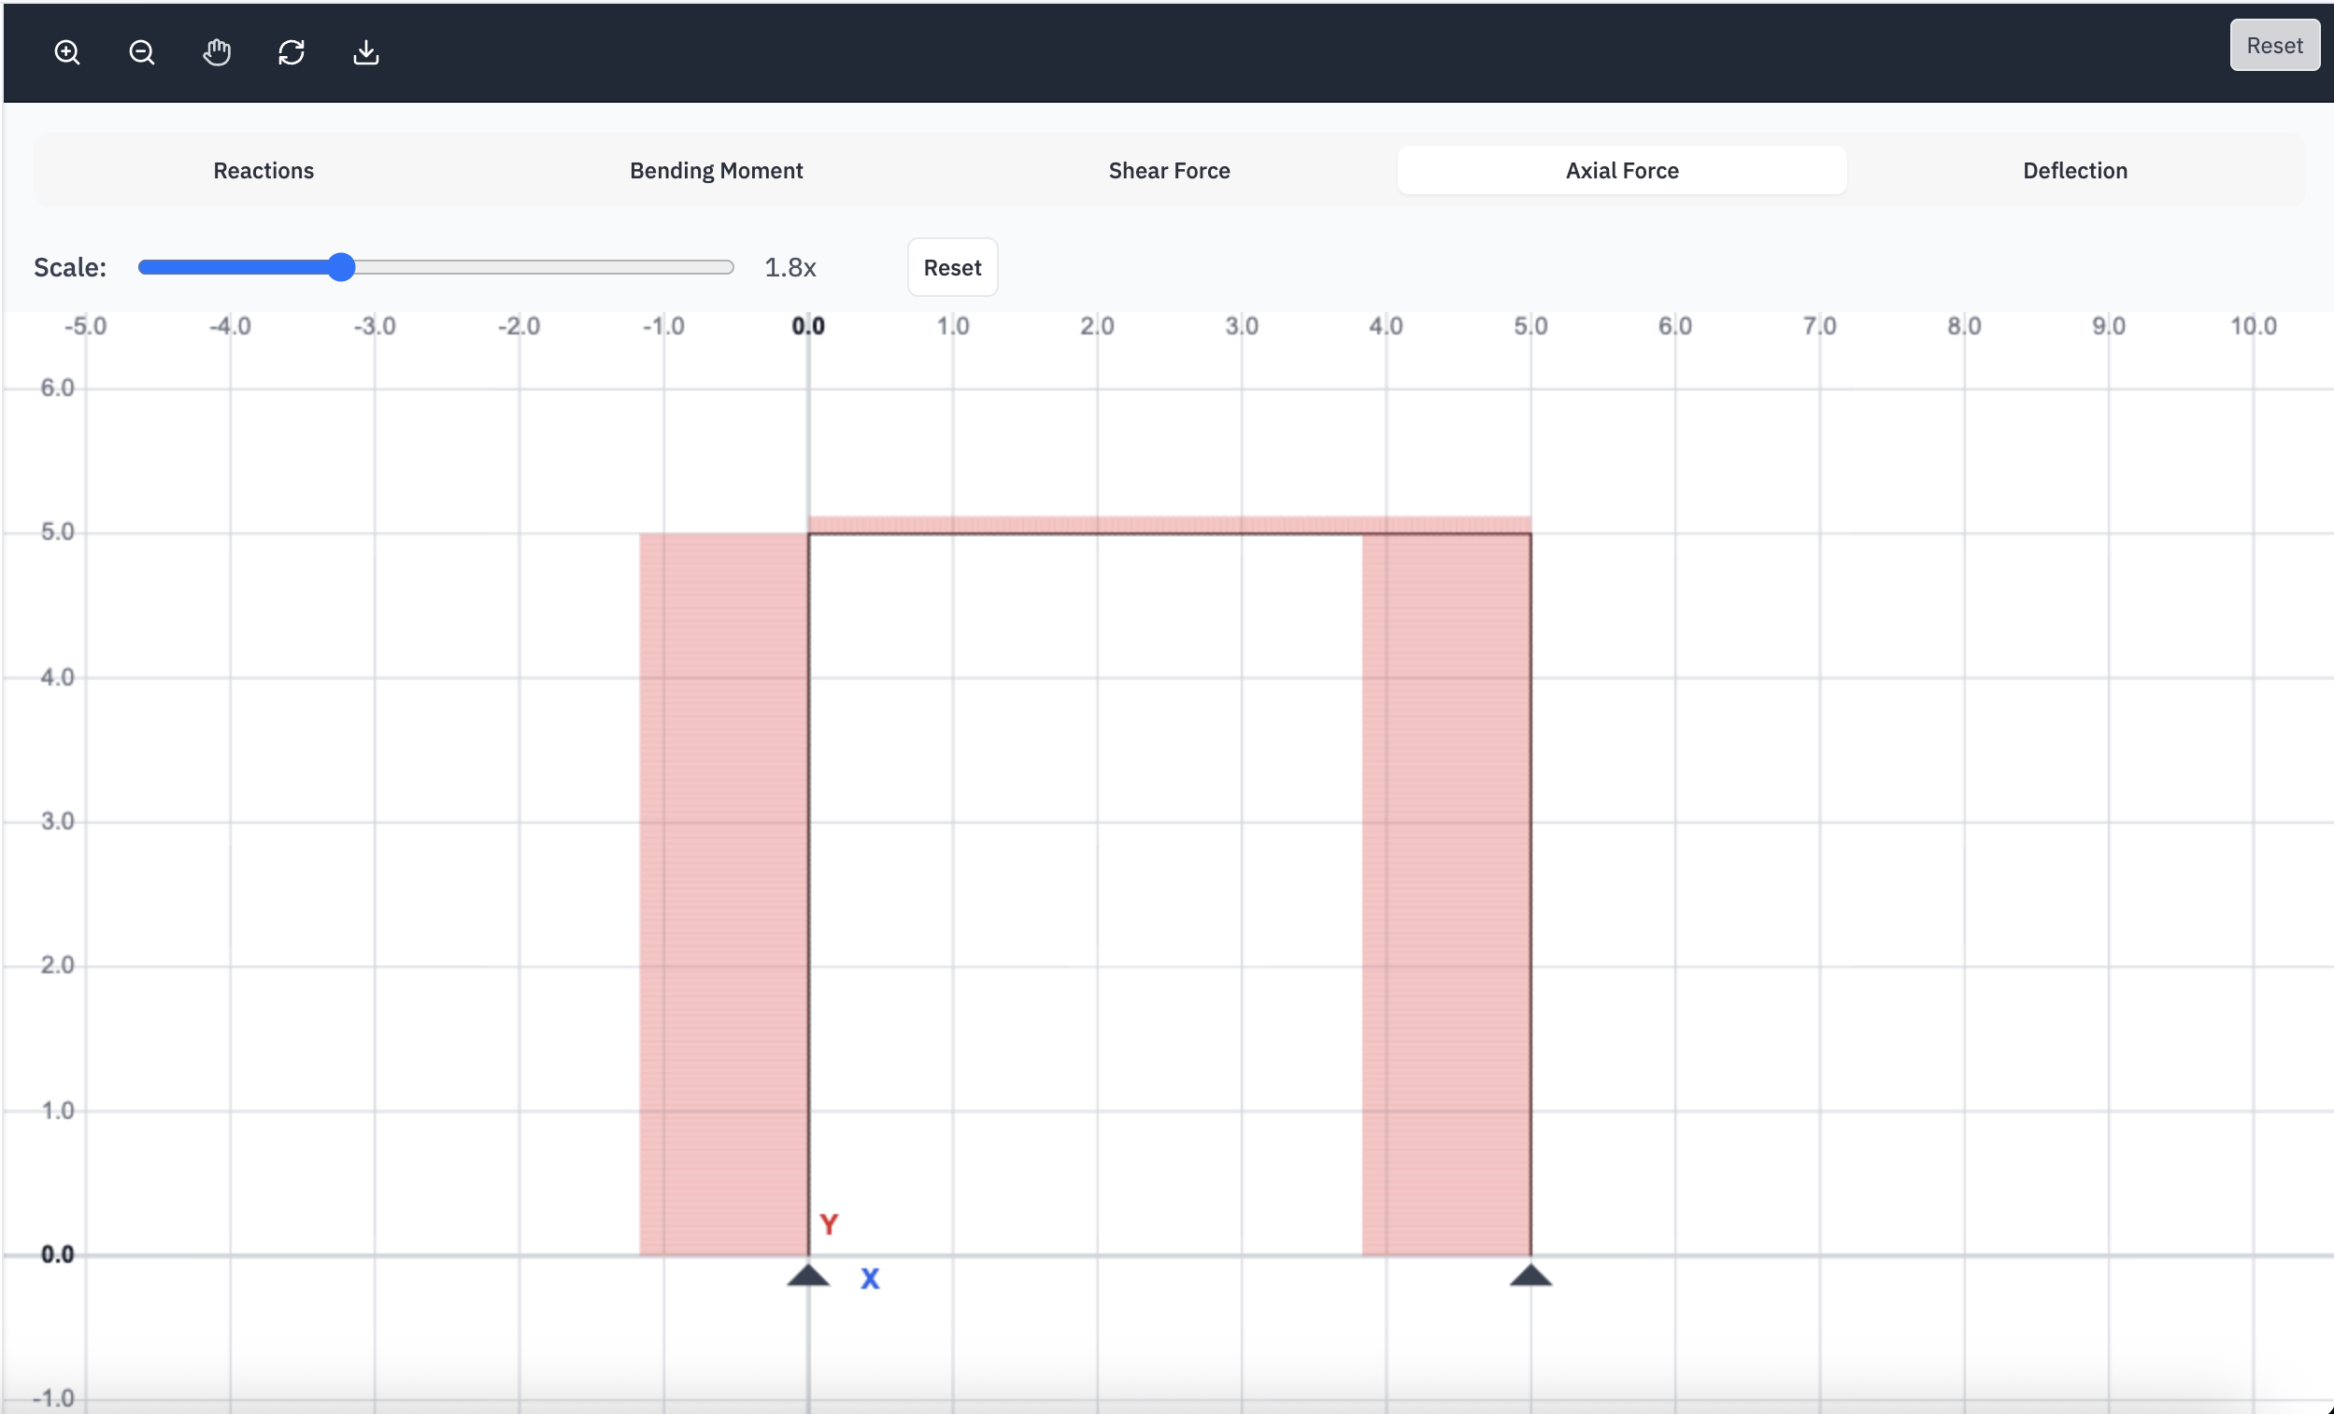Click the scale slider handle

click(x=341, y=267)
